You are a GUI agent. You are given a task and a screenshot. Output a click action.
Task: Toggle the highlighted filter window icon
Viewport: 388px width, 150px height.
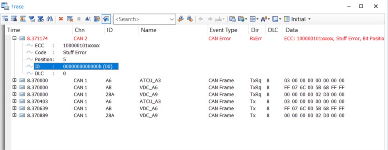click(106, 19)
